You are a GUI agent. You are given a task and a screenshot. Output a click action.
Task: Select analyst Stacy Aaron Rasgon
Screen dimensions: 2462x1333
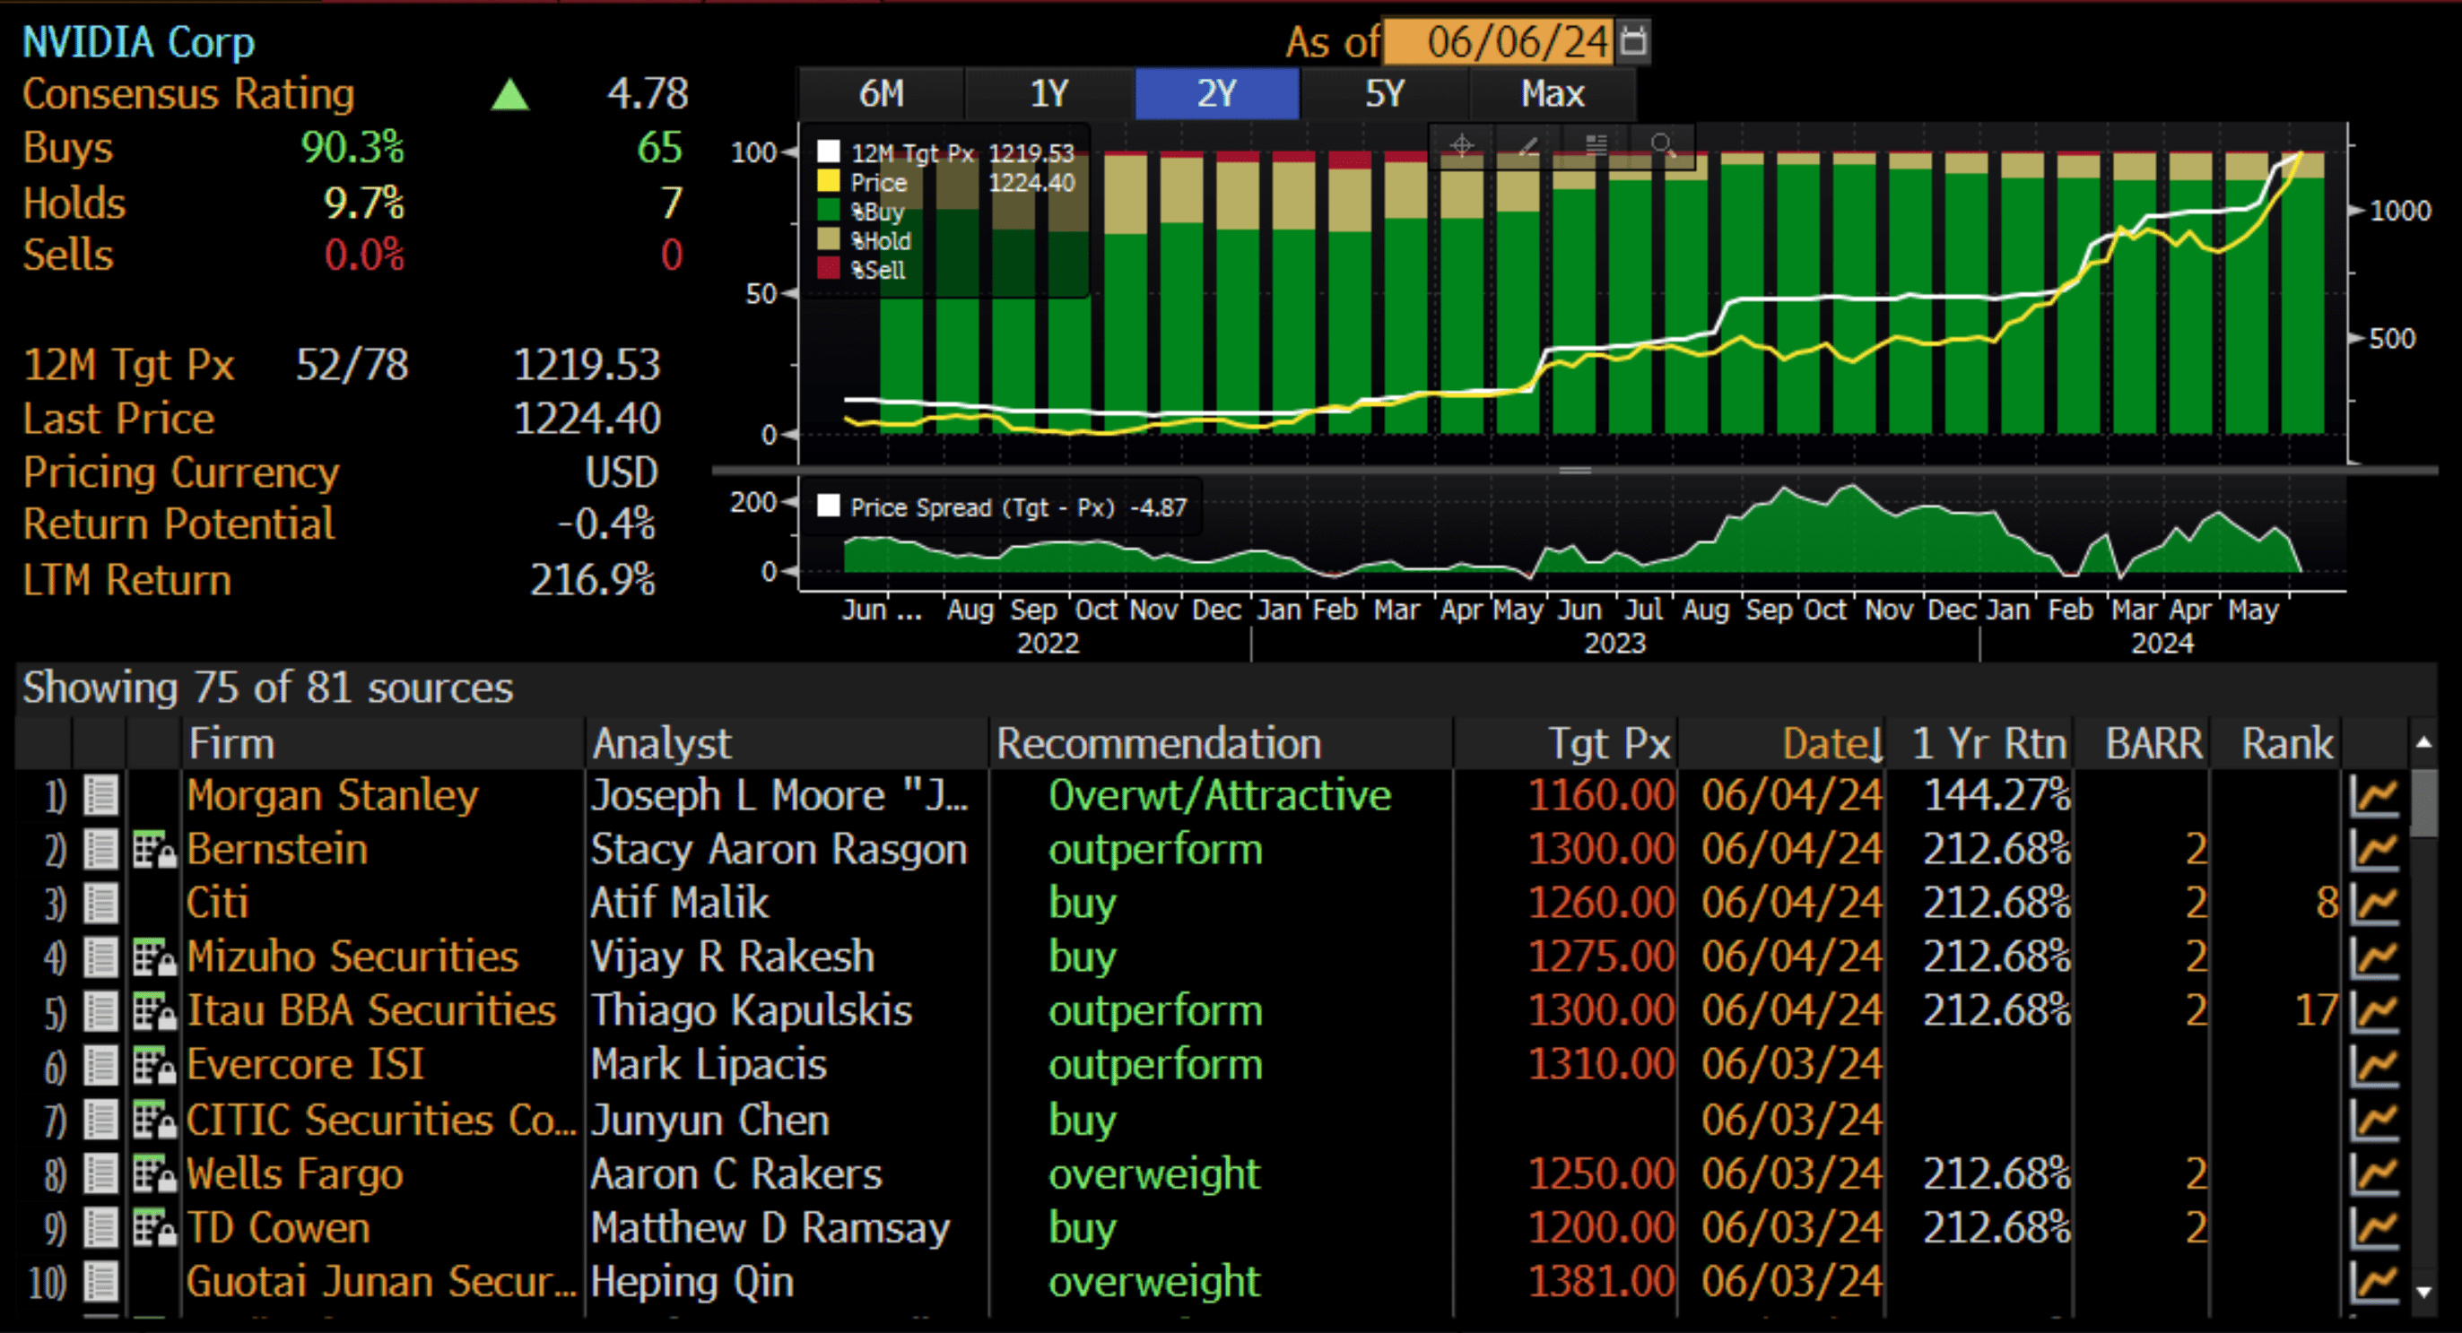click(779, 850)
